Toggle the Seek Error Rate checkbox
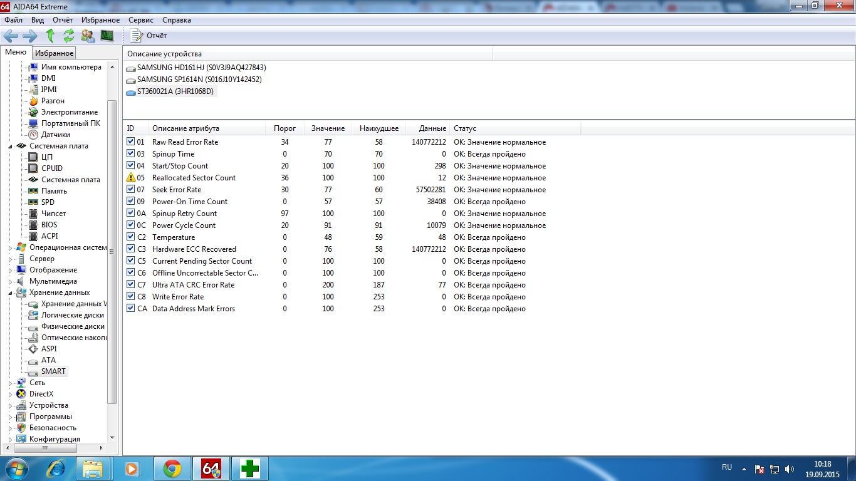 click(x=130, y=190)
